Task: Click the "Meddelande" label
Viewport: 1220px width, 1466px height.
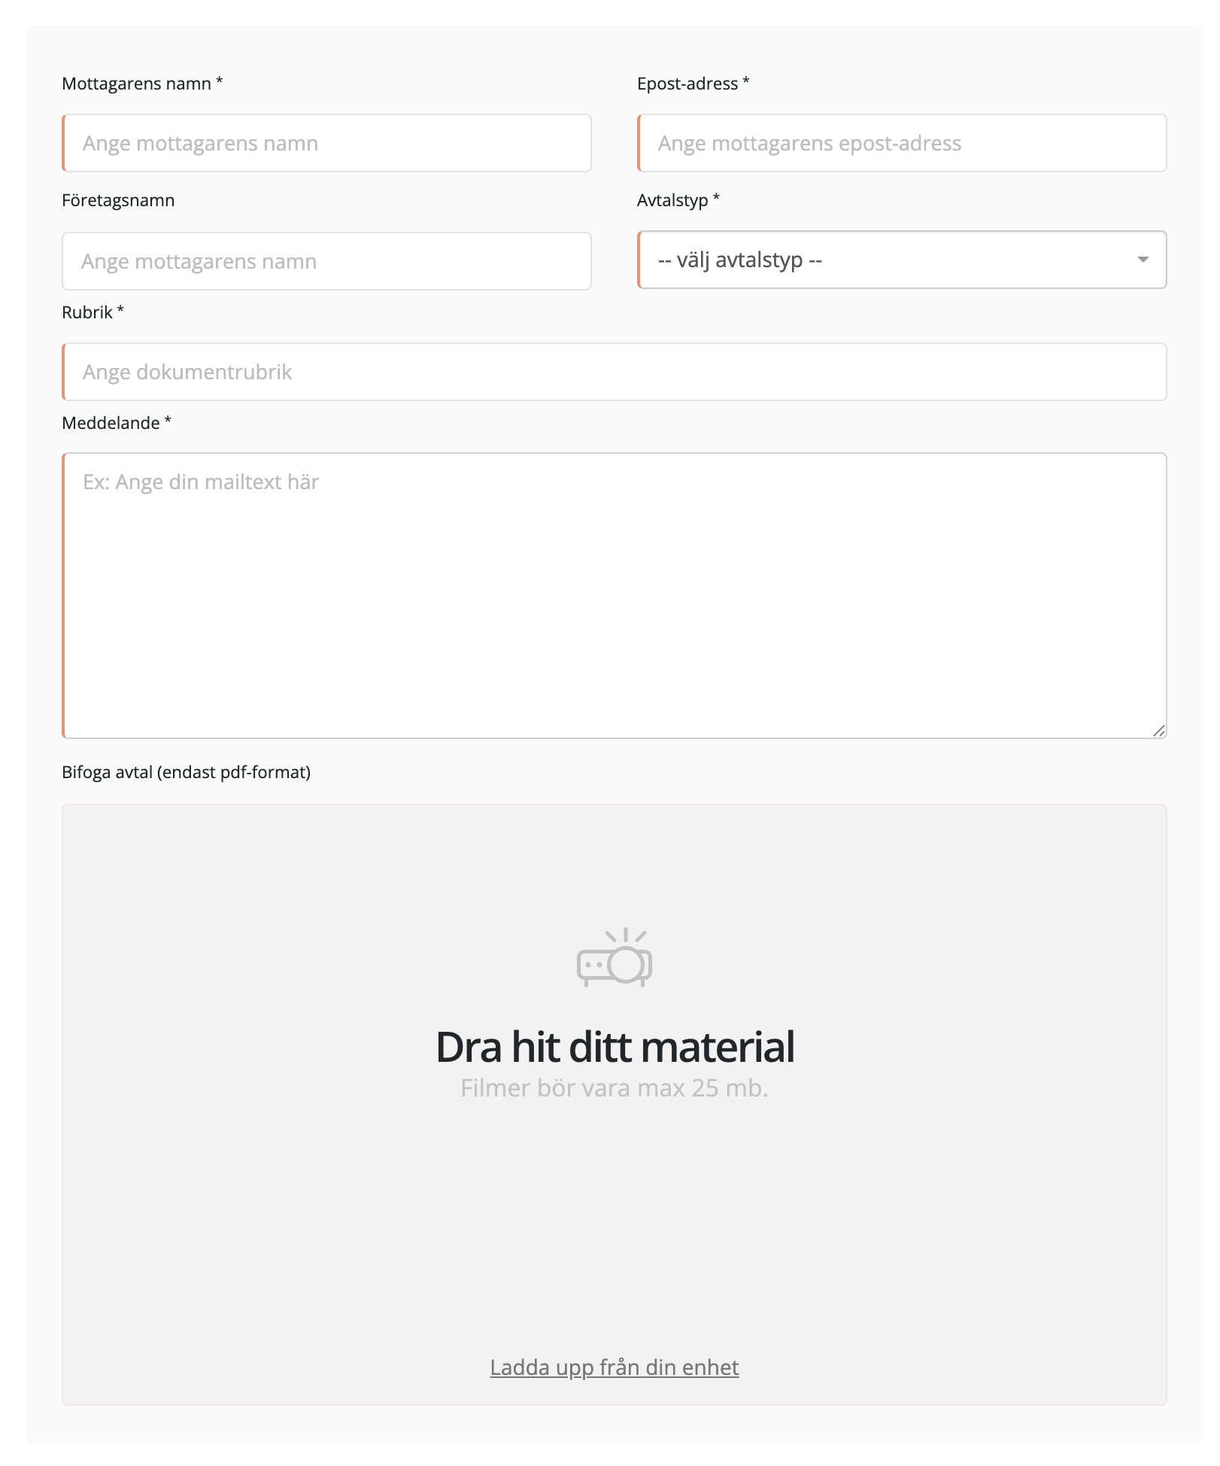Action: pos(111,423)
